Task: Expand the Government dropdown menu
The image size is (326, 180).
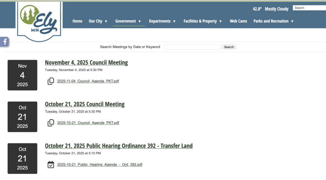Action: (128, 21)
